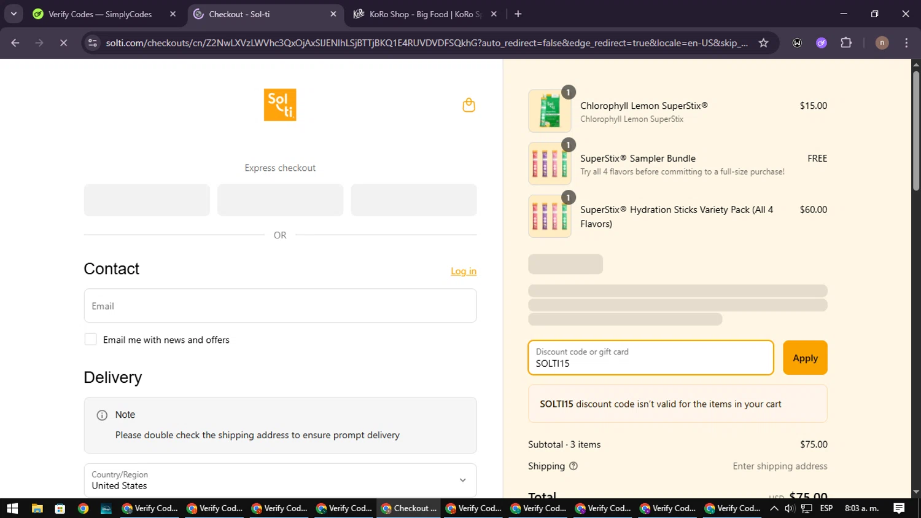Close the KoRo Shop tab
The width and height of the screenshot is (921, 518).
(494, 14)
